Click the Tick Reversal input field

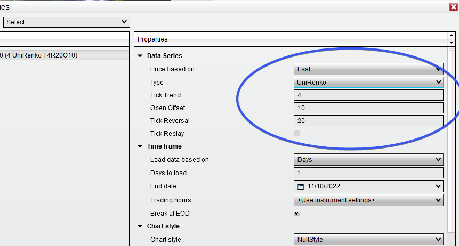pos(368,120)
